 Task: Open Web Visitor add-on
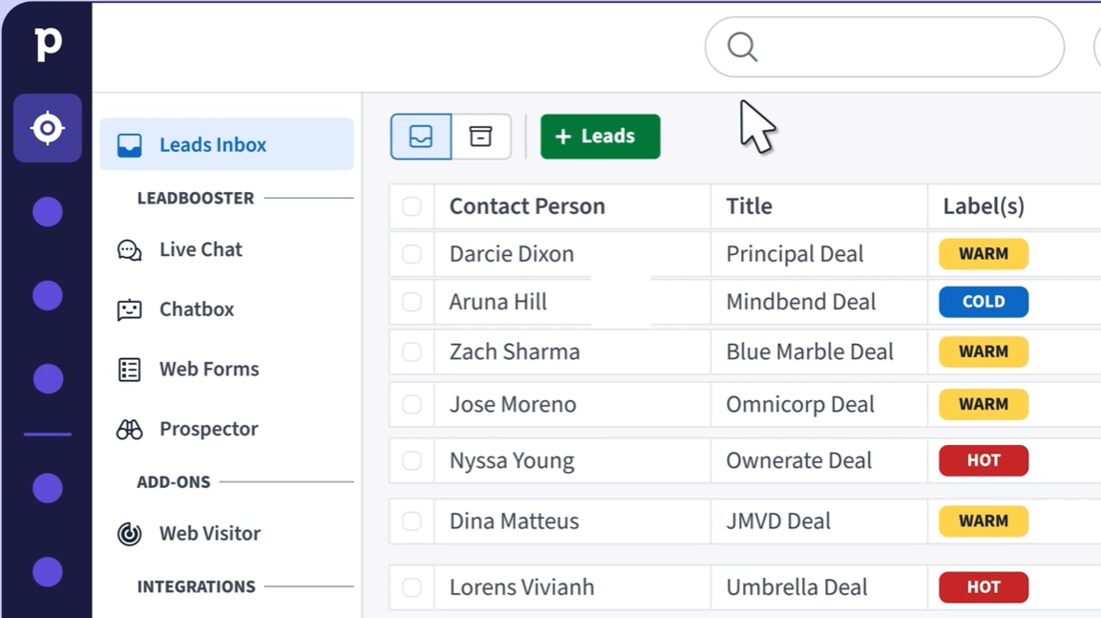point(188,533)
